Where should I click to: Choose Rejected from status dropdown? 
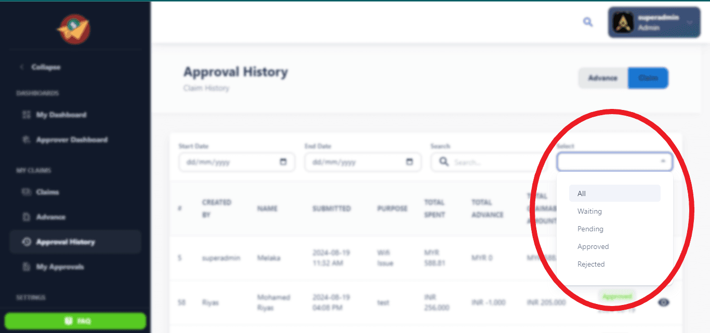591,264
